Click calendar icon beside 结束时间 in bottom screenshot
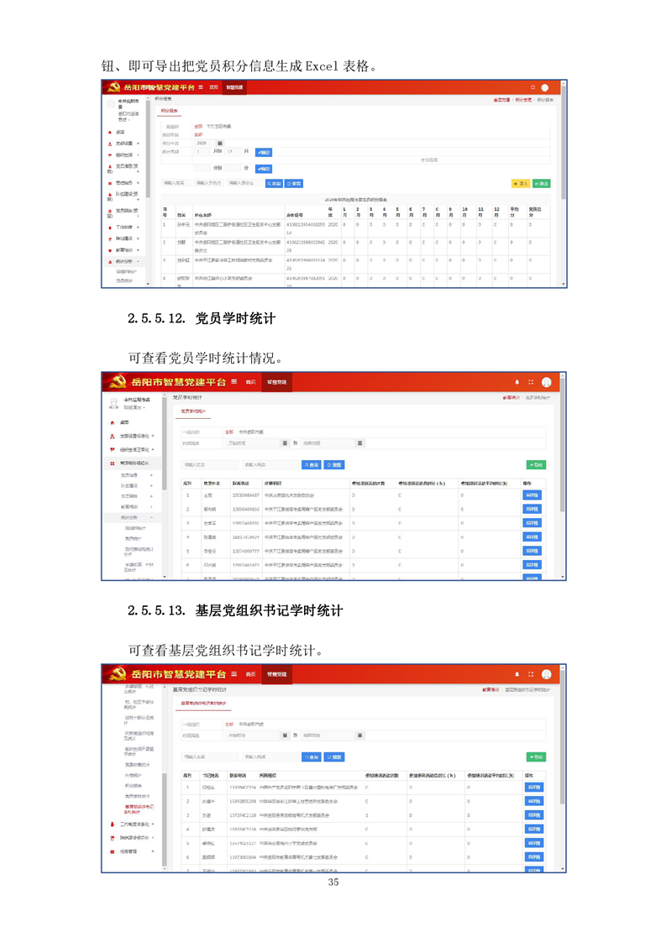The height and width of the screenshot is (942, 666). (x=360, y=735)
